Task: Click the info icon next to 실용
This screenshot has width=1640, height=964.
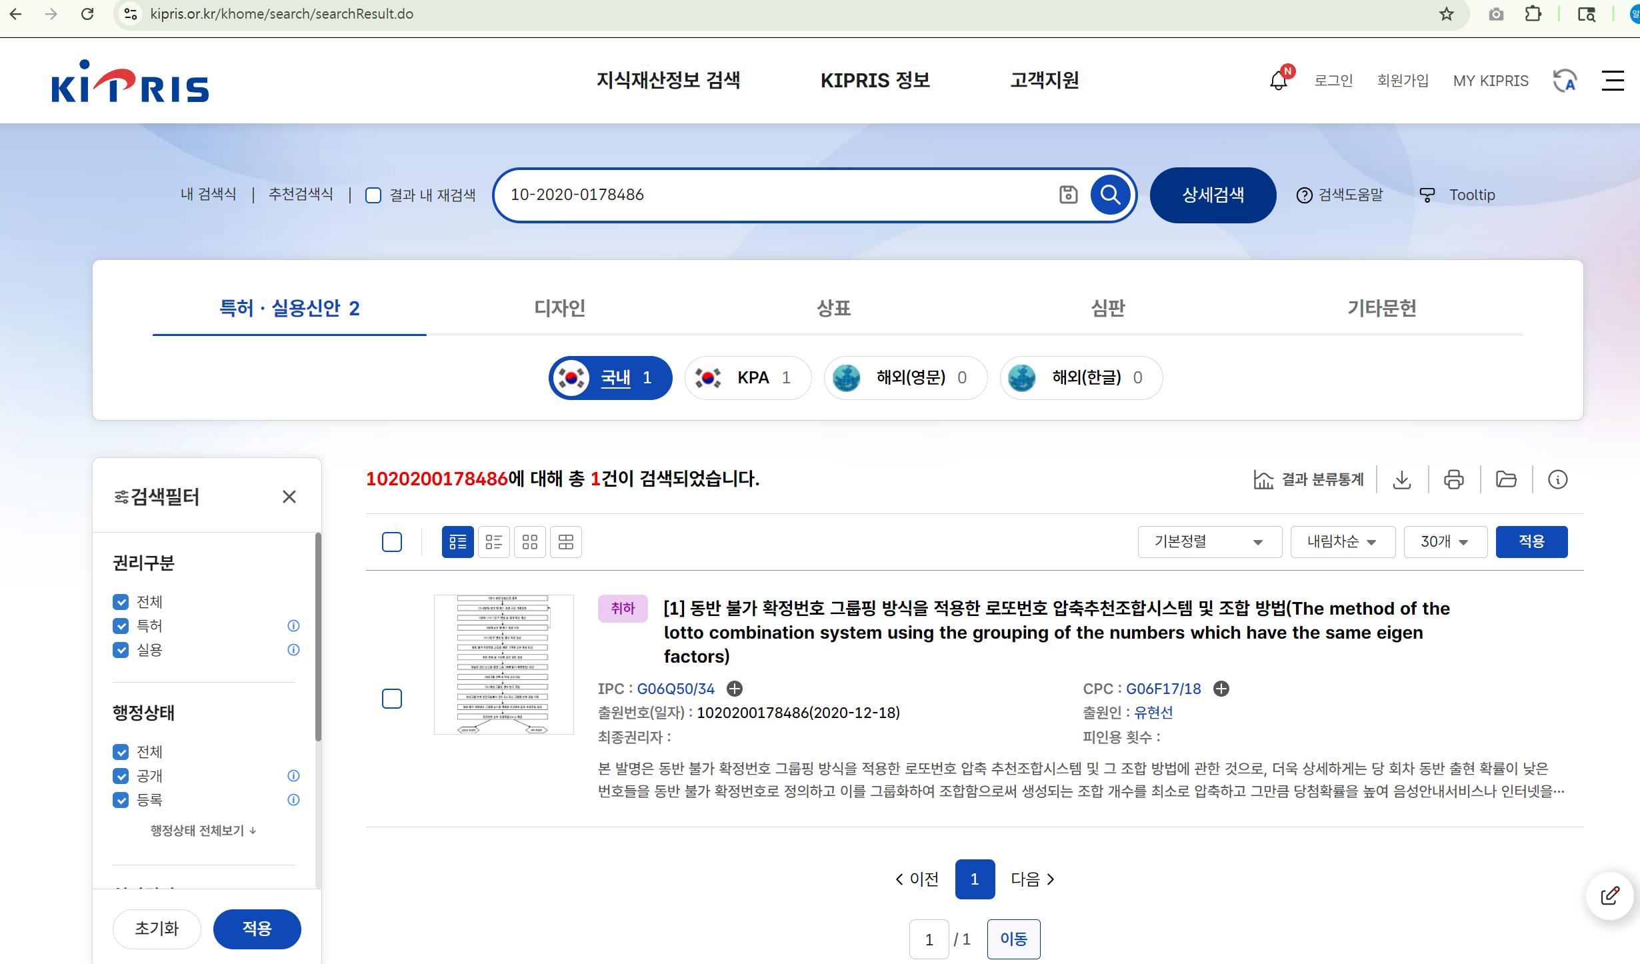Action: tap(293, 650)
